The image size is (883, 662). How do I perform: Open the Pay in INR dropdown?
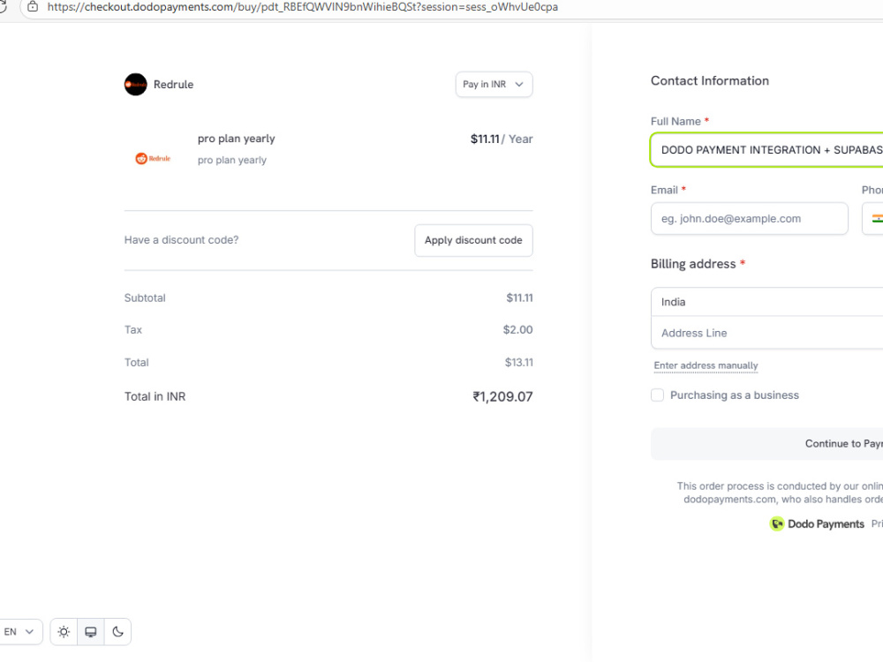(x=494, y=85)
